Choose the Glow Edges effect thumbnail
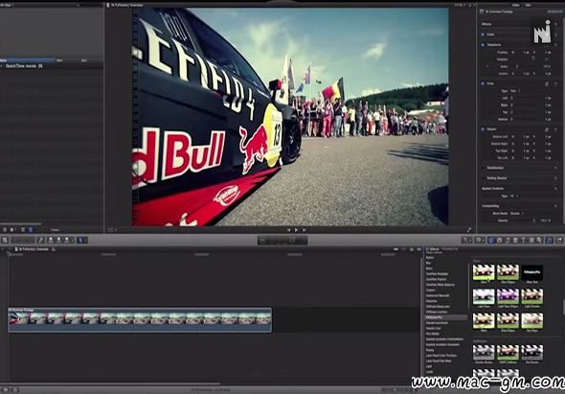Image resolution: width=565 pixels, height=394 pixels. tap(508, 272)
